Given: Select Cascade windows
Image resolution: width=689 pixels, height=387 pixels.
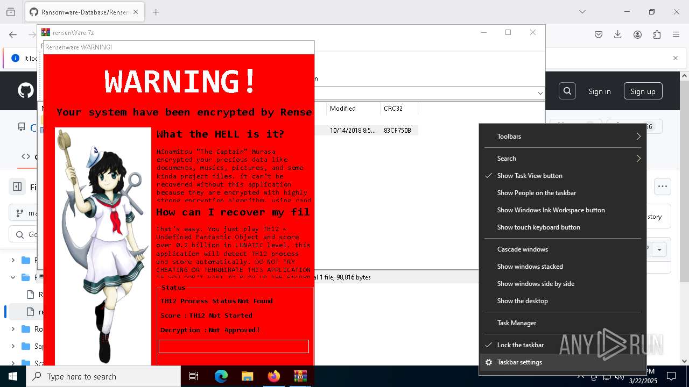Looking at the screenshot, I should coord(563,249).
